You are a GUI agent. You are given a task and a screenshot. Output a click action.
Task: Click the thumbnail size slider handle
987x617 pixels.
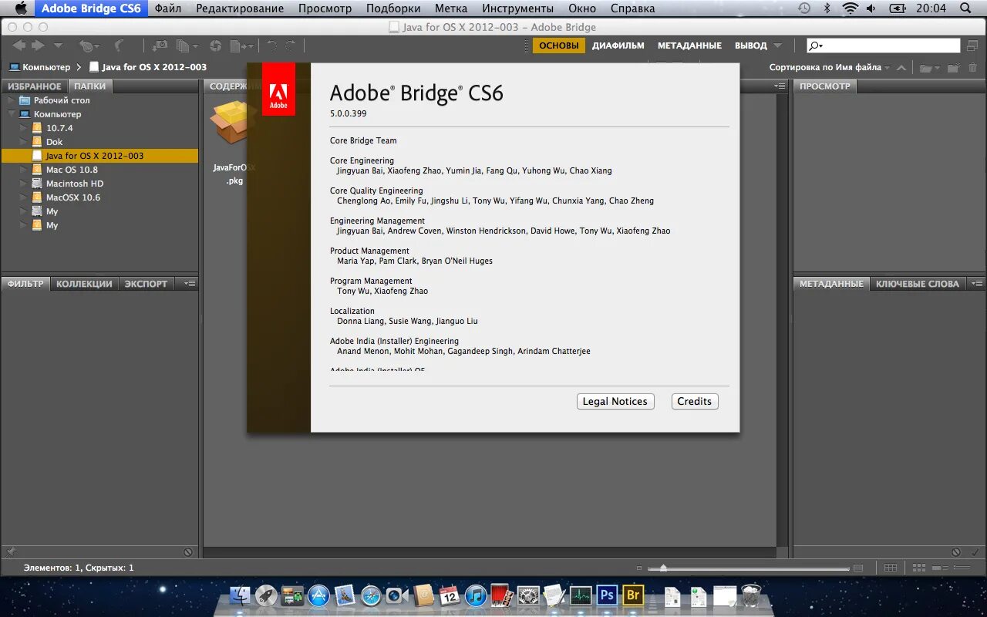(x=662, y=568)
